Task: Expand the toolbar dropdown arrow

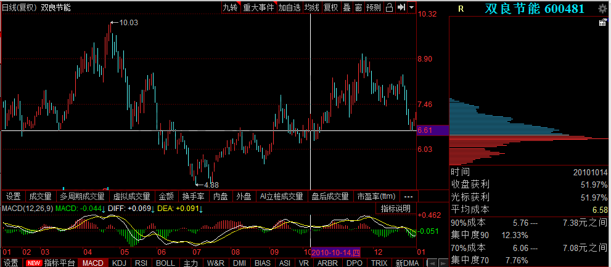Action: pyautogui.click(x=411, y=7)
